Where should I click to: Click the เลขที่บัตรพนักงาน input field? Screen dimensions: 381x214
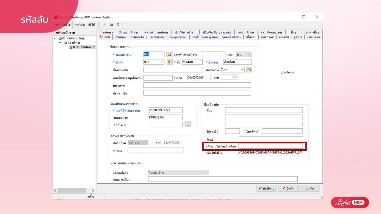214,54
